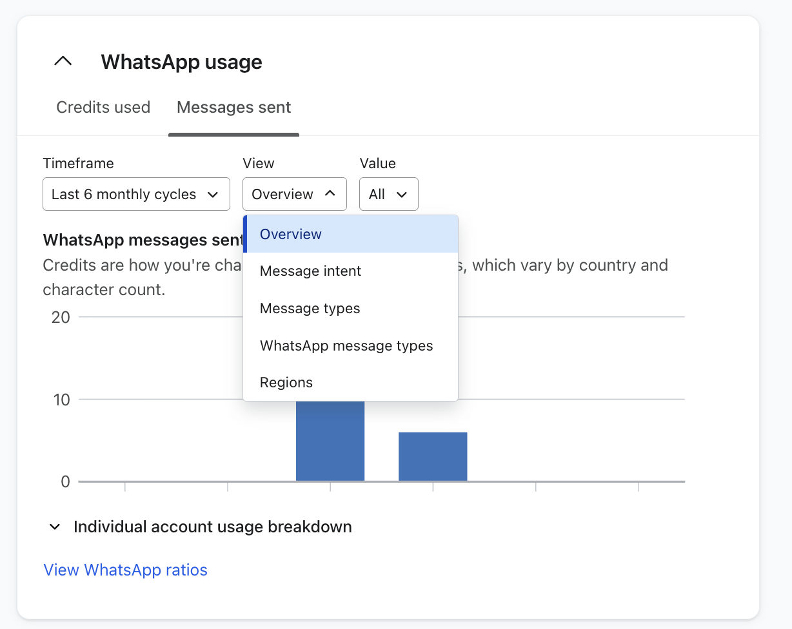Click the shorter blue chart bar
792x629 pixels.
(x=433, y=456)
